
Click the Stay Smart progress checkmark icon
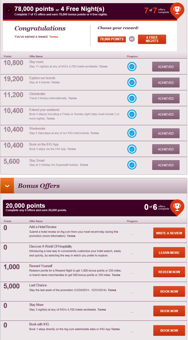(x=132, y=165)
